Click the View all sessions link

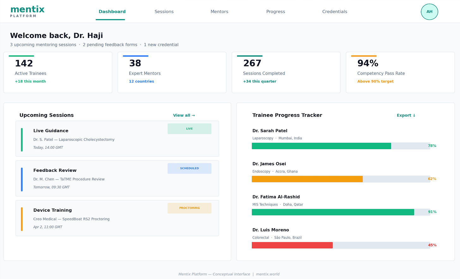(x=184, y=115)
